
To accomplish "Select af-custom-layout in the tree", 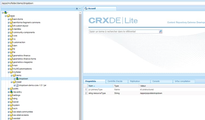I will click(21, 26).
